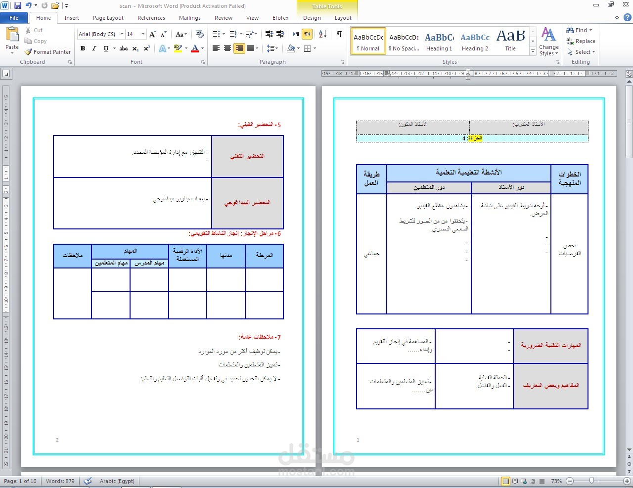Image resolution: width=633 pixels, height=488 pixels.
Task: Toggle show paragraph marks
Action: point(338,34)
